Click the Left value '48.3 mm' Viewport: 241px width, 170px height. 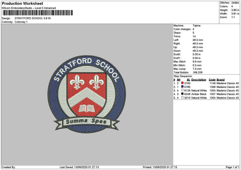(198, 40)
